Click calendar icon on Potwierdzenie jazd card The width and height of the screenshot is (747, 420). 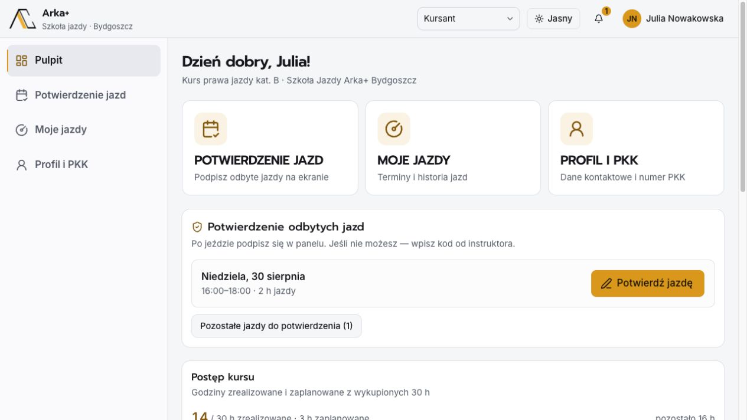coord(211,129)
